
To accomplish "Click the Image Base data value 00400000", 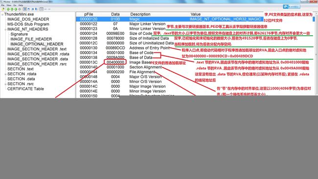I will 115,62.
